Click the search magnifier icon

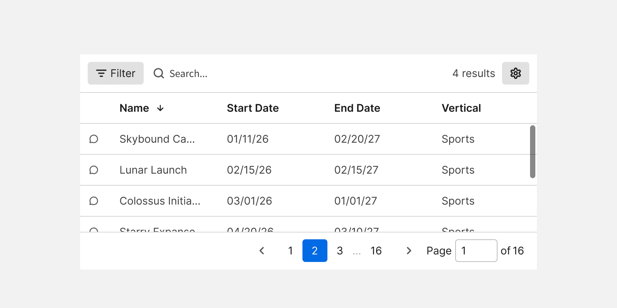159,73
